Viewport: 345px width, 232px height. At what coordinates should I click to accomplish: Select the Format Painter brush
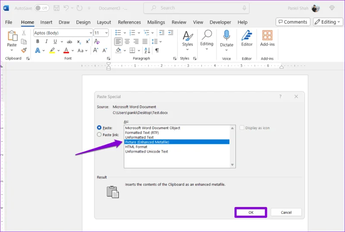pos(24,51)
